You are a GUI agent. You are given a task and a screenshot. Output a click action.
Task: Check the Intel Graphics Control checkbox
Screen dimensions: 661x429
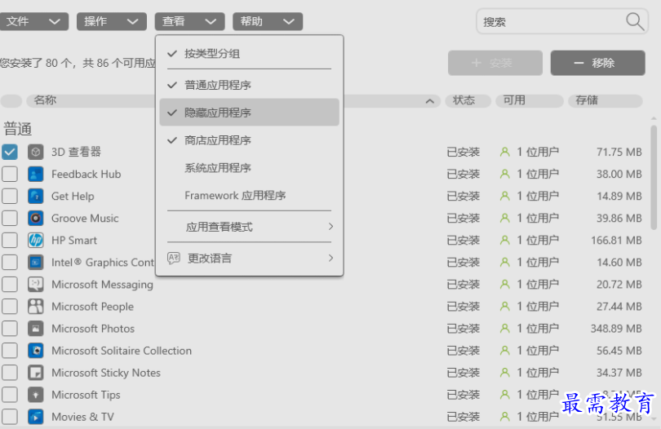click(10, 262)
